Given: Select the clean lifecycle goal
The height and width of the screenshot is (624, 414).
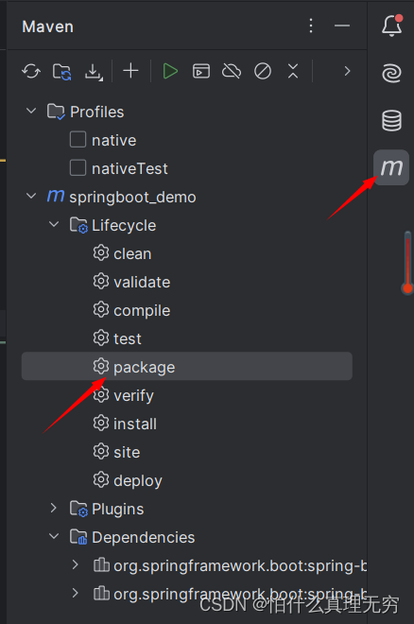Looking at the screenshot, I should point(187,253).
